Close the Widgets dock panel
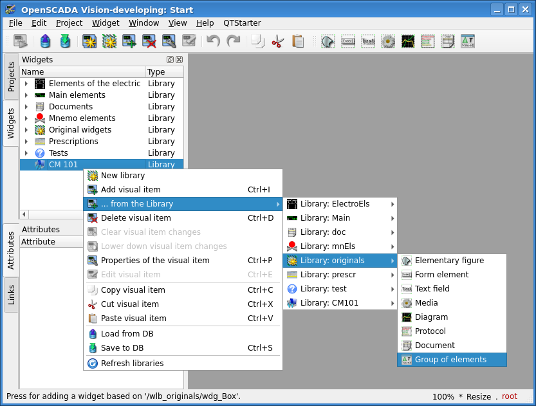Viewport: 536px width, 406px height. [179, 59]
